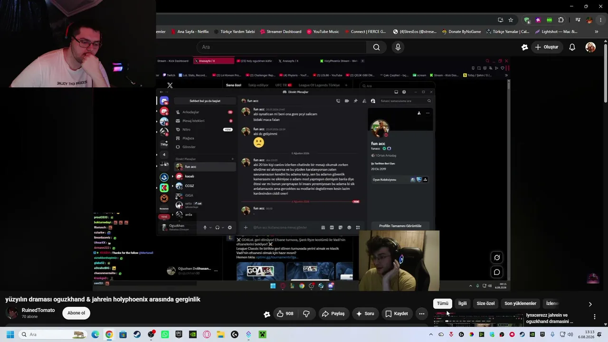Like the video with 908 likes
The image size is (608, 342).
click(x=285, y=313)
